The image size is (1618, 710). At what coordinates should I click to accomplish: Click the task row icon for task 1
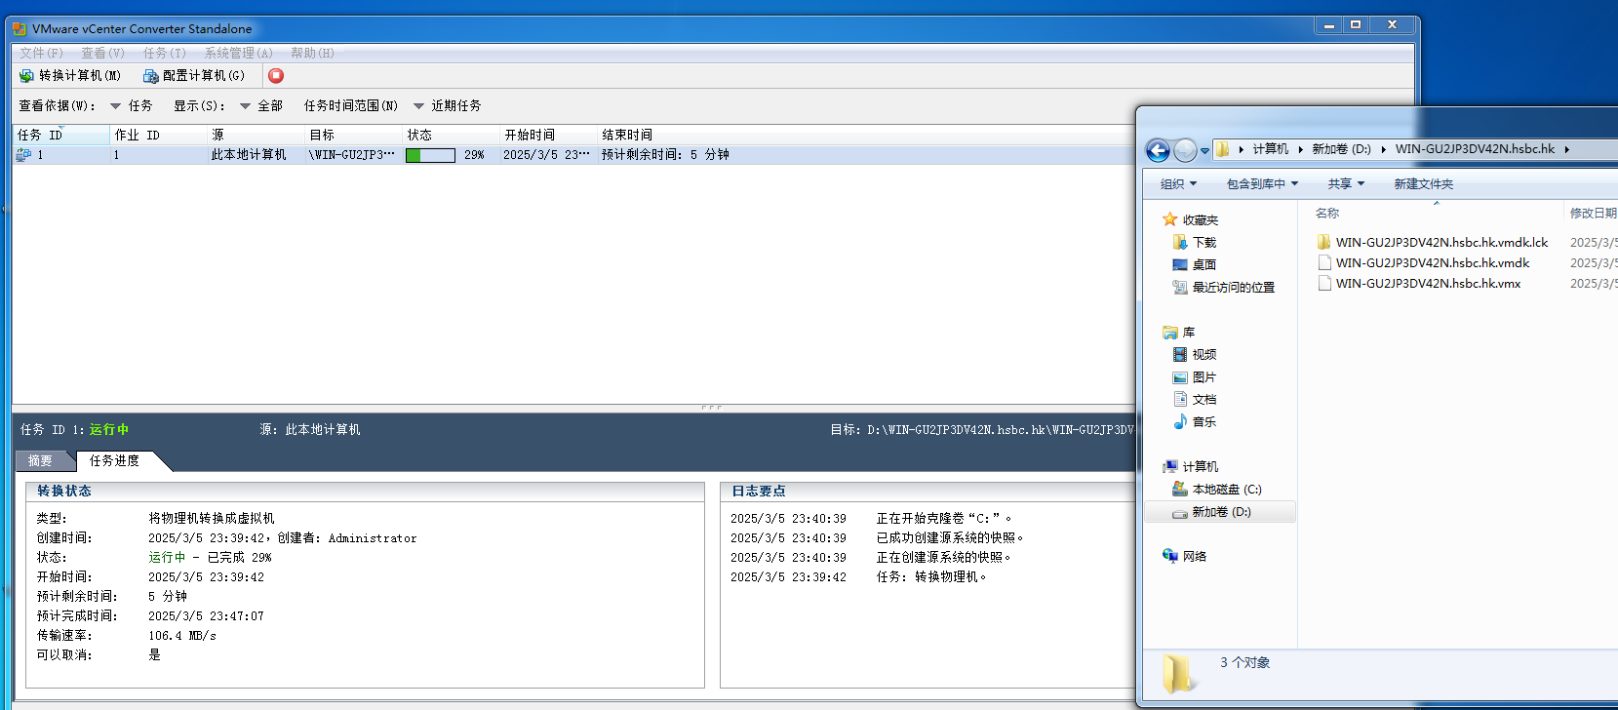[23, 155]
